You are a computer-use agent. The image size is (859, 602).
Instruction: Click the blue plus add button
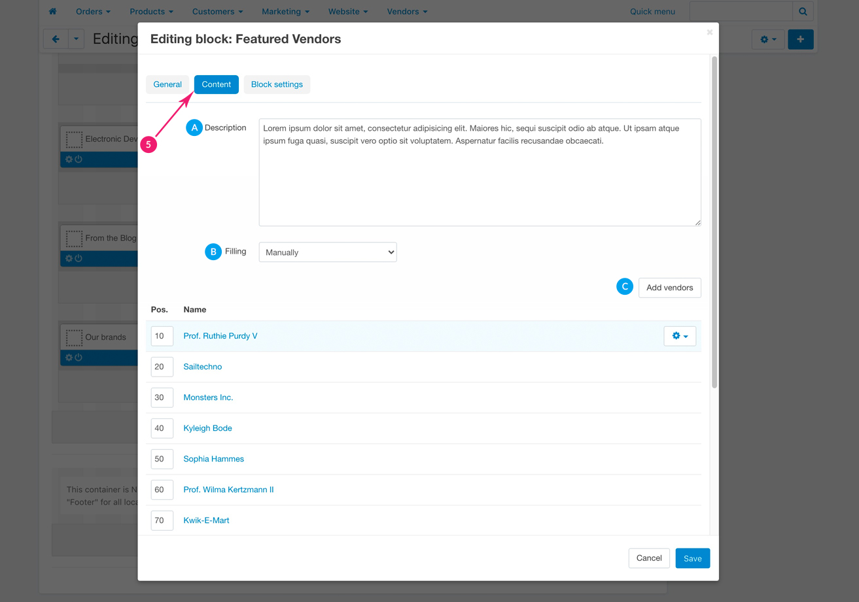pos(800,39)
